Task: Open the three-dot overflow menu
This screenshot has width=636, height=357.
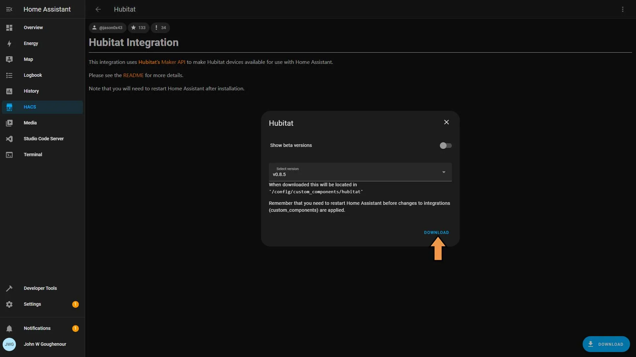Action: click(x=623, y=9)
